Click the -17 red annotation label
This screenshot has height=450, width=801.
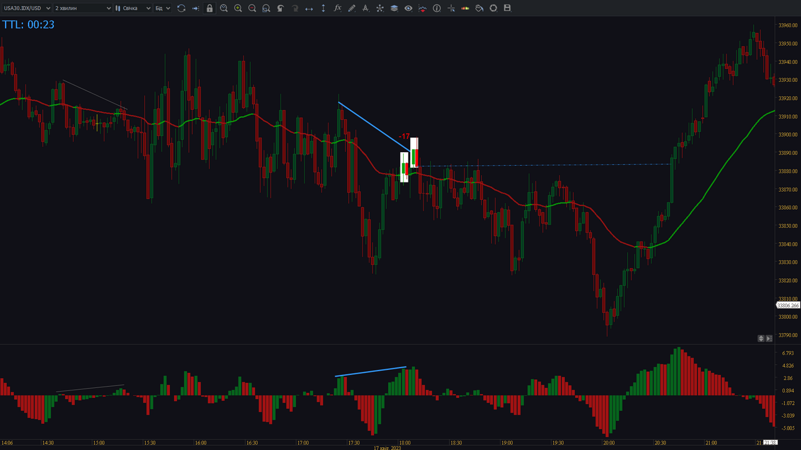click(x=404, y=137)
